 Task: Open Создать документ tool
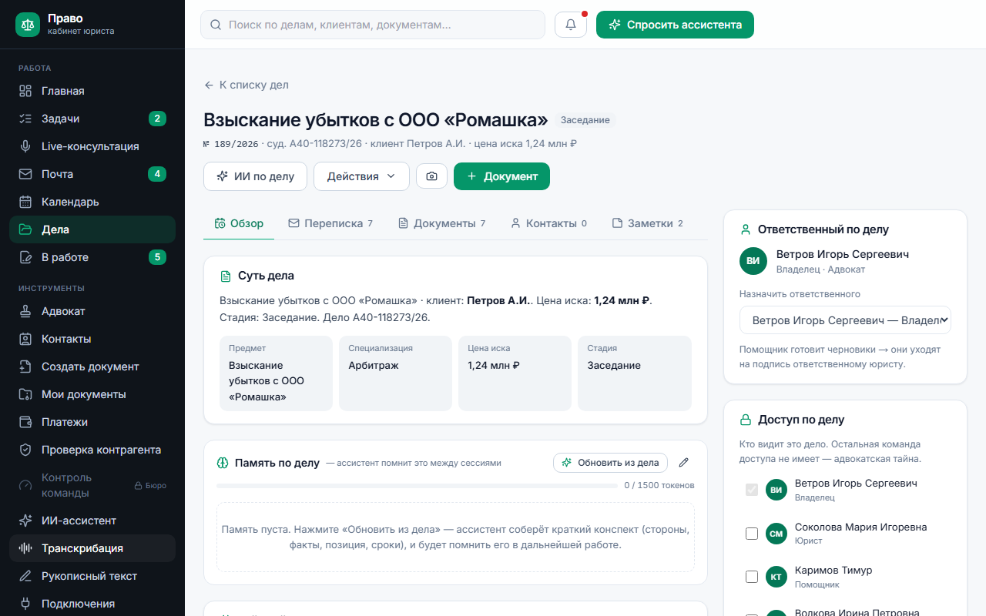point(92,367)
